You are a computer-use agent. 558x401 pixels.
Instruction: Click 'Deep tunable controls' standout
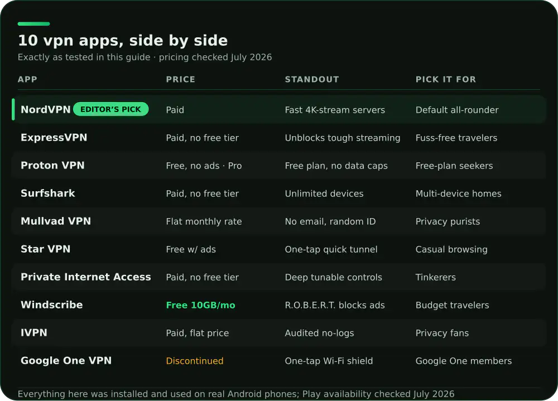[x=334, y=277]
